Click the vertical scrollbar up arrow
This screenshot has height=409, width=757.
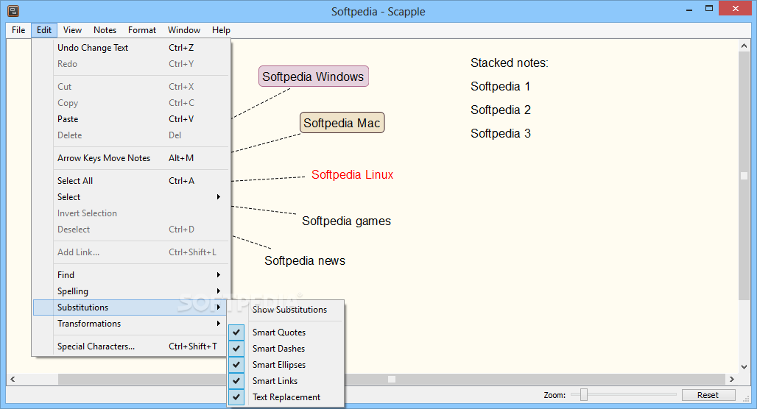point(744,46)
